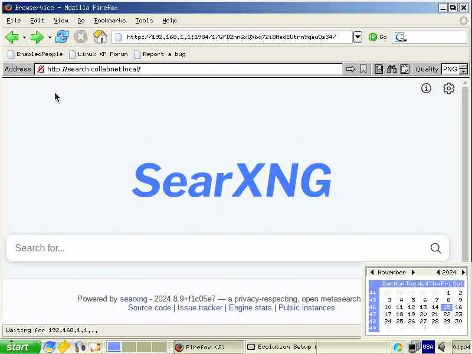
Task: Click the Browservice Address field
Action: coord(188,69)
